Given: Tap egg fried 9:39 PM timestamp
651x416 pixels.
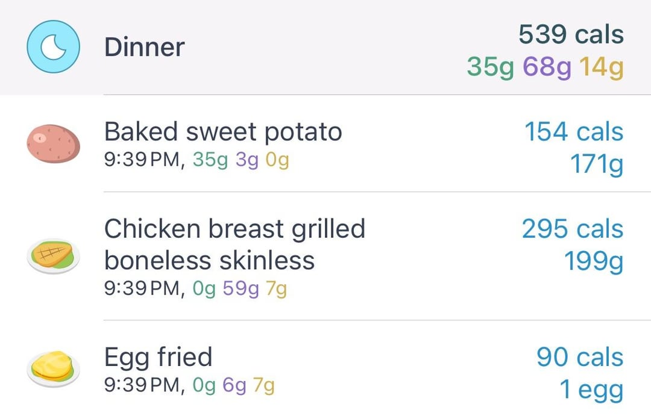Looking at the screenshot, I should click(x=145, y=385).
